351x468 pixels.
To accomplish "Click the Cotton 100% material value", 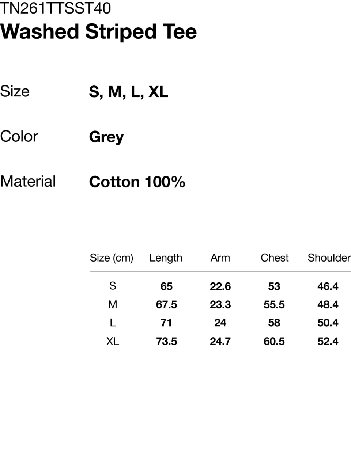I will pos(137,182).
